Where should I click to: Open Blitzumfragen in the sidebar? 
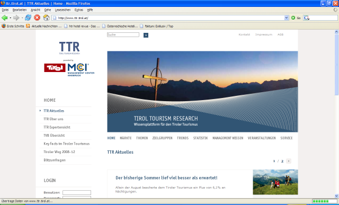(55, 160)
